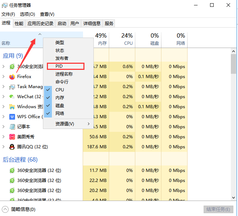Click the 美图秀秀 app icon
Screen dimensions: 238x216
pos(12,137)
